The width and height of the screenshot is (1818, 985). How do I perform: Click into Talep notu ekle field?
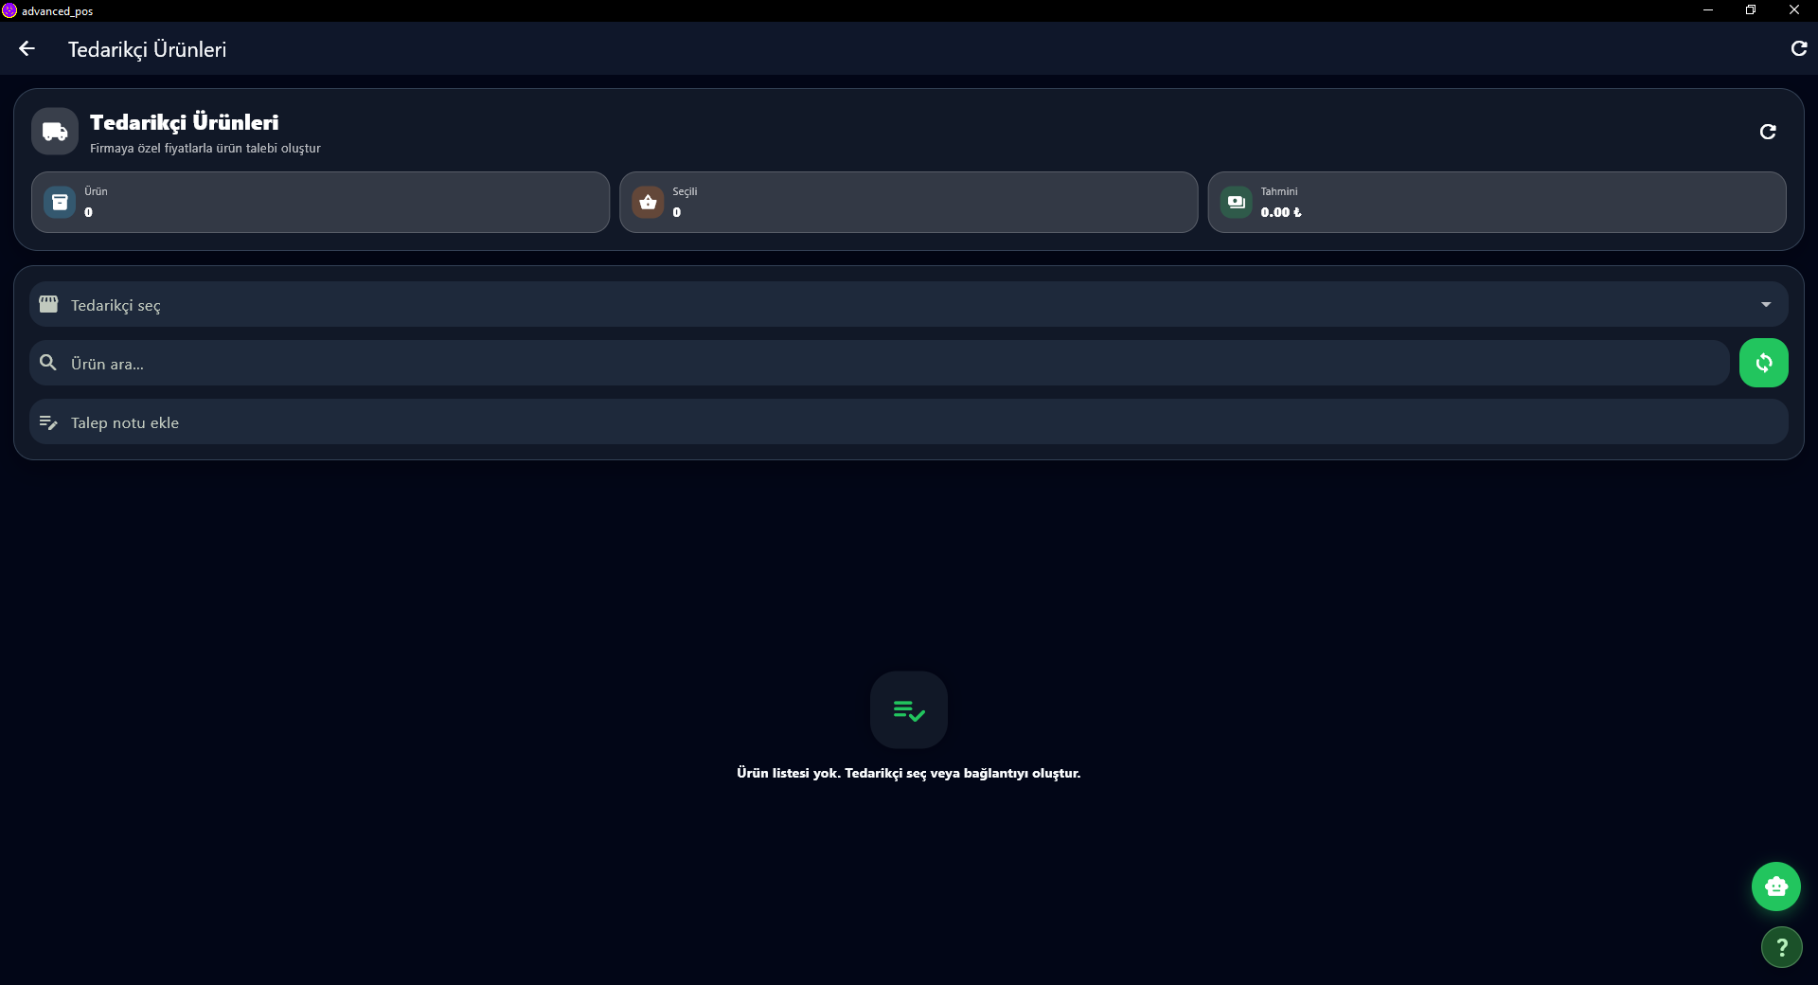coord(909,421)
